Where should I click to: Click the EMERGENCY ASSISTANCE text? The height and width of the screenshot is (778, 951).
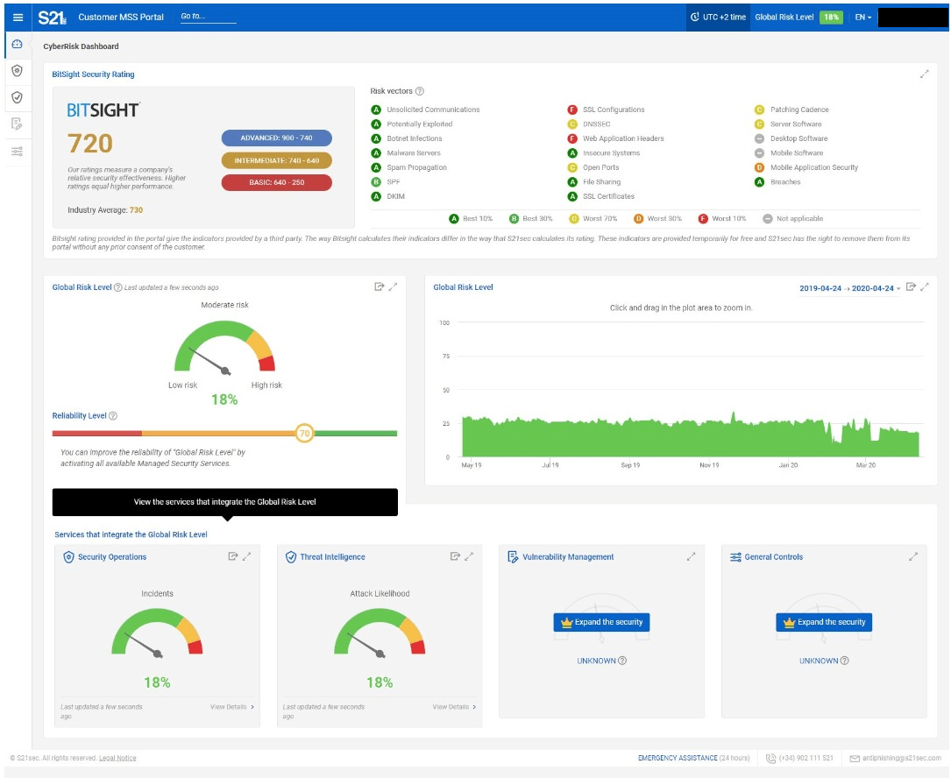point(678,758)
